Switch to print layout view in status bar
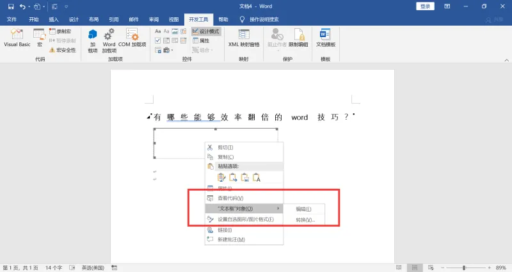This screenshot has width=512, height=272. coord(415,268)
